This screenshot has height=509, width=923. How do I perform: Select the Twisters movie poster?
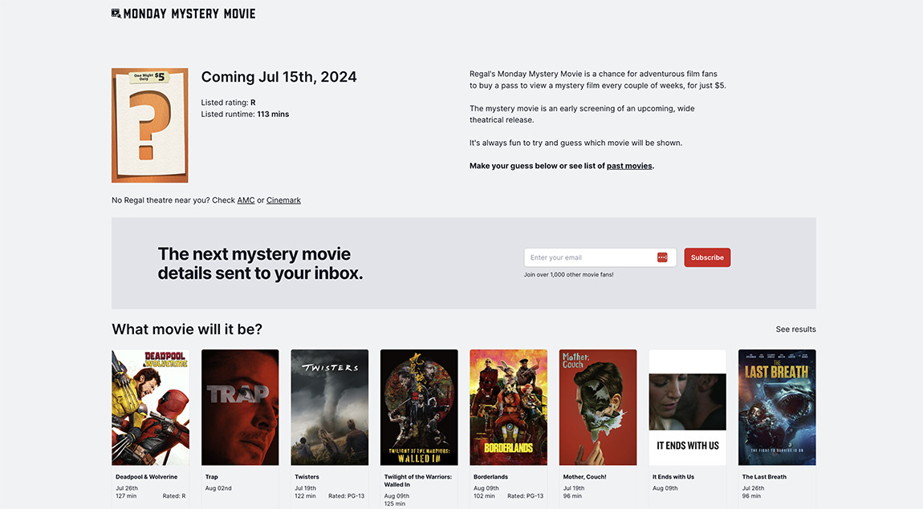click(x=330, y=407)
